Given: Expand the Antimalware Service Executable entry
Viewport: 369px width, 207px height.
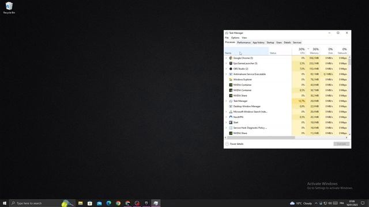Looking at the screenshot, I should 226,74.
